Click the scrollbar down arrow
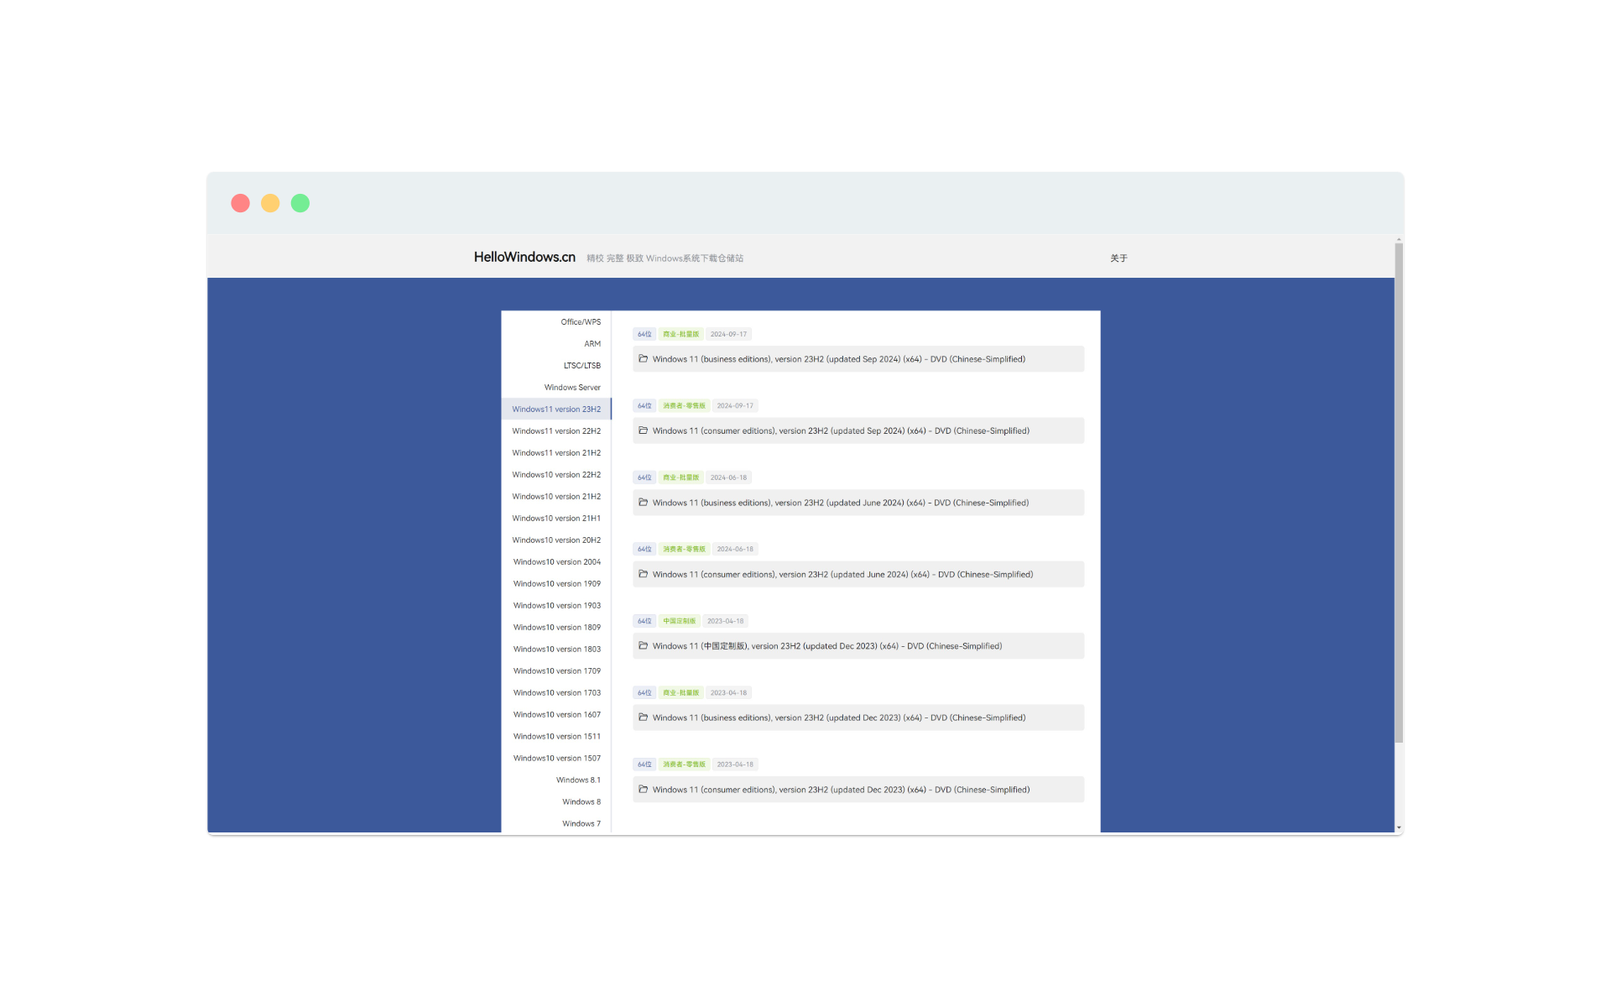The width and height of the screenshot is (1611, 1007). (1398, 828)
